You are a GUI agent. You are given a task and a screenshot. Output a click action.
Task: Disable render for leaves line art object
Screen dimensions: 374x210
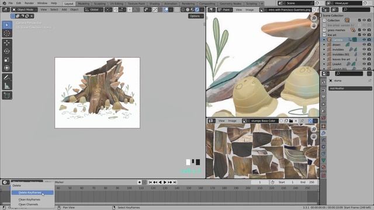click(369, 59)
